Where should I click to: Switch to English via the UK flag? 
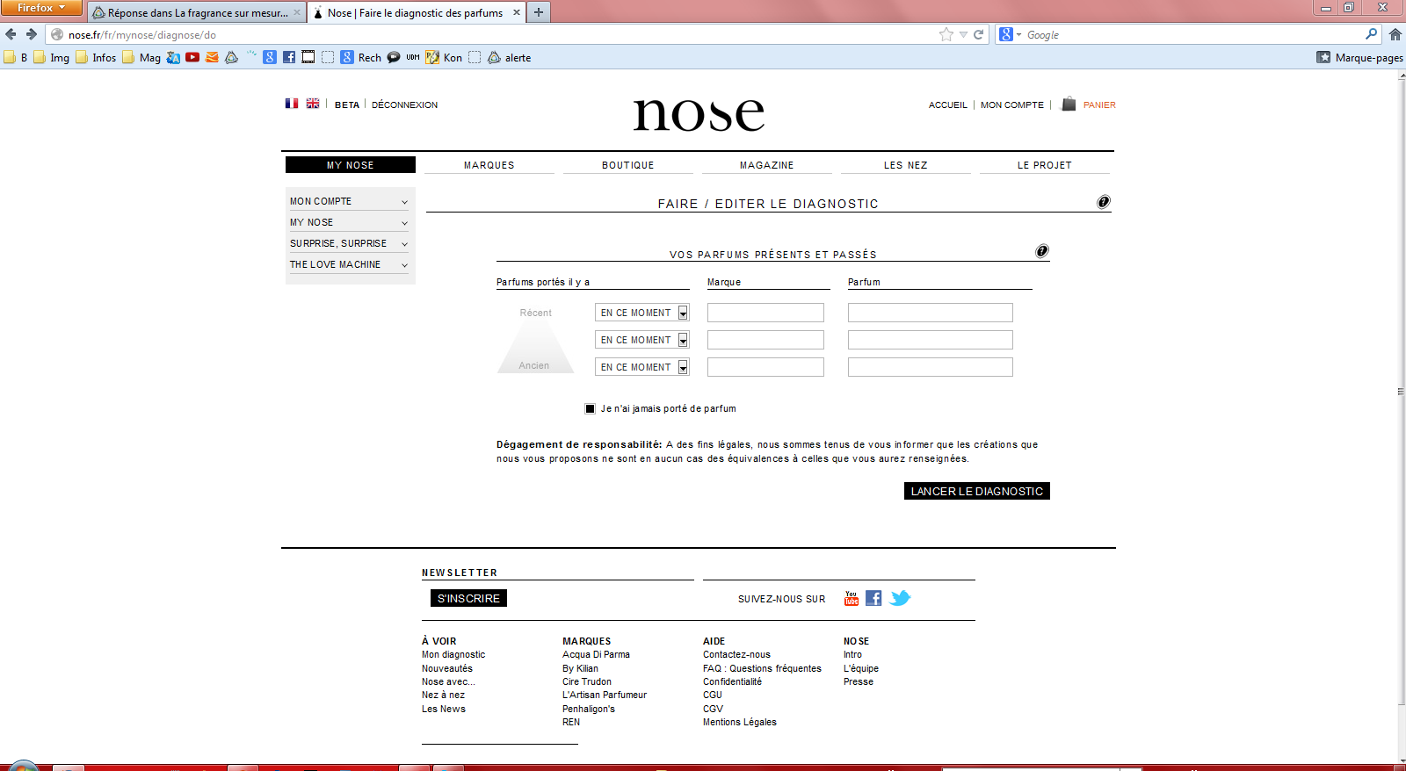pos(313,104)
